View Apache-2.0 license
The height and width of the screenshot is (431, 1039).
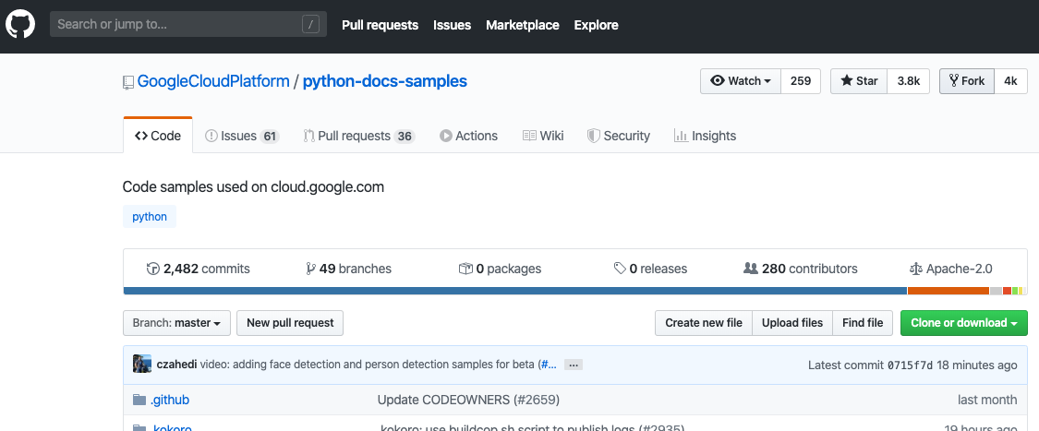tap(951, 269)
